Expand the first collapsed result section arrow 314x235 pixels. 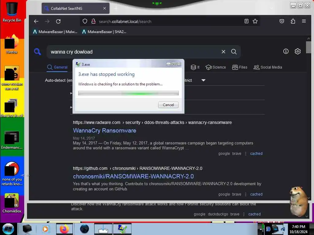click(71, 93)
